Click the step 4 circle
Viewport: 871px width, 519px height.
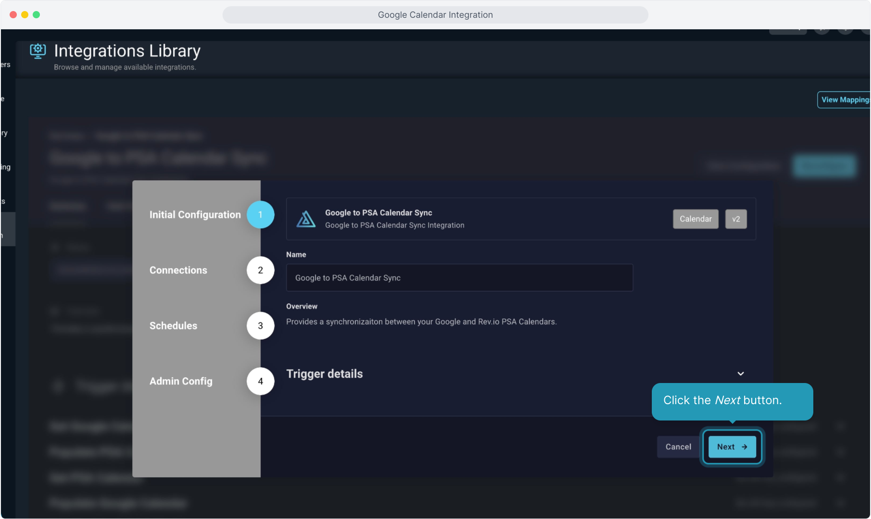click(261, 381)
